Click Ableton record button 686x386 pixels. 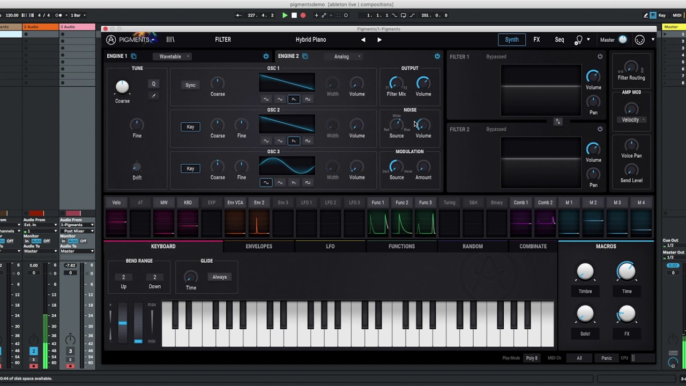(303, 16)
